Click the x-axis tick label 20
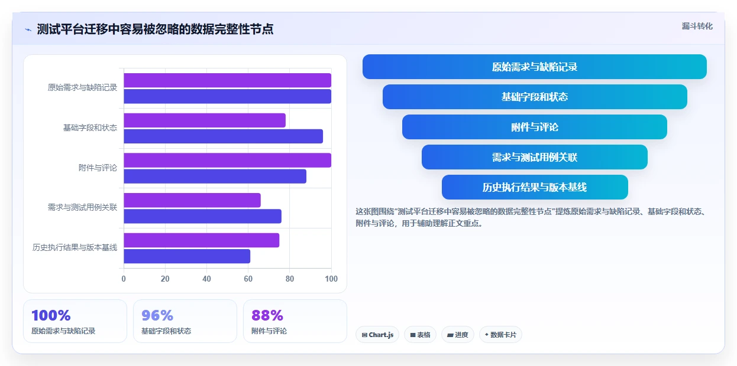 coord(165,279)
